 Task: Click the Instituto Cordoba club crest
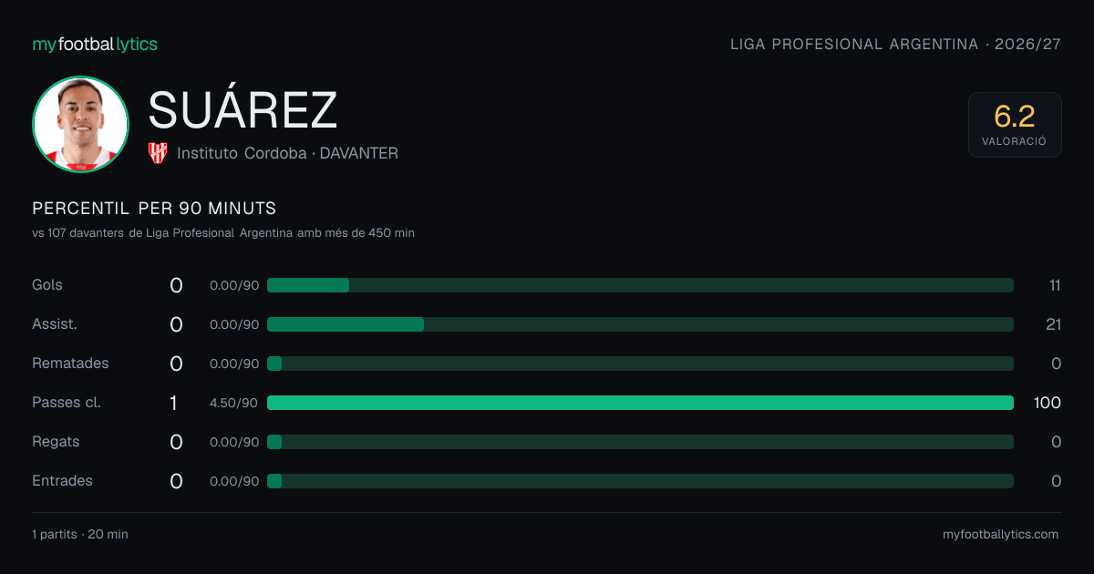pos(158,153)
